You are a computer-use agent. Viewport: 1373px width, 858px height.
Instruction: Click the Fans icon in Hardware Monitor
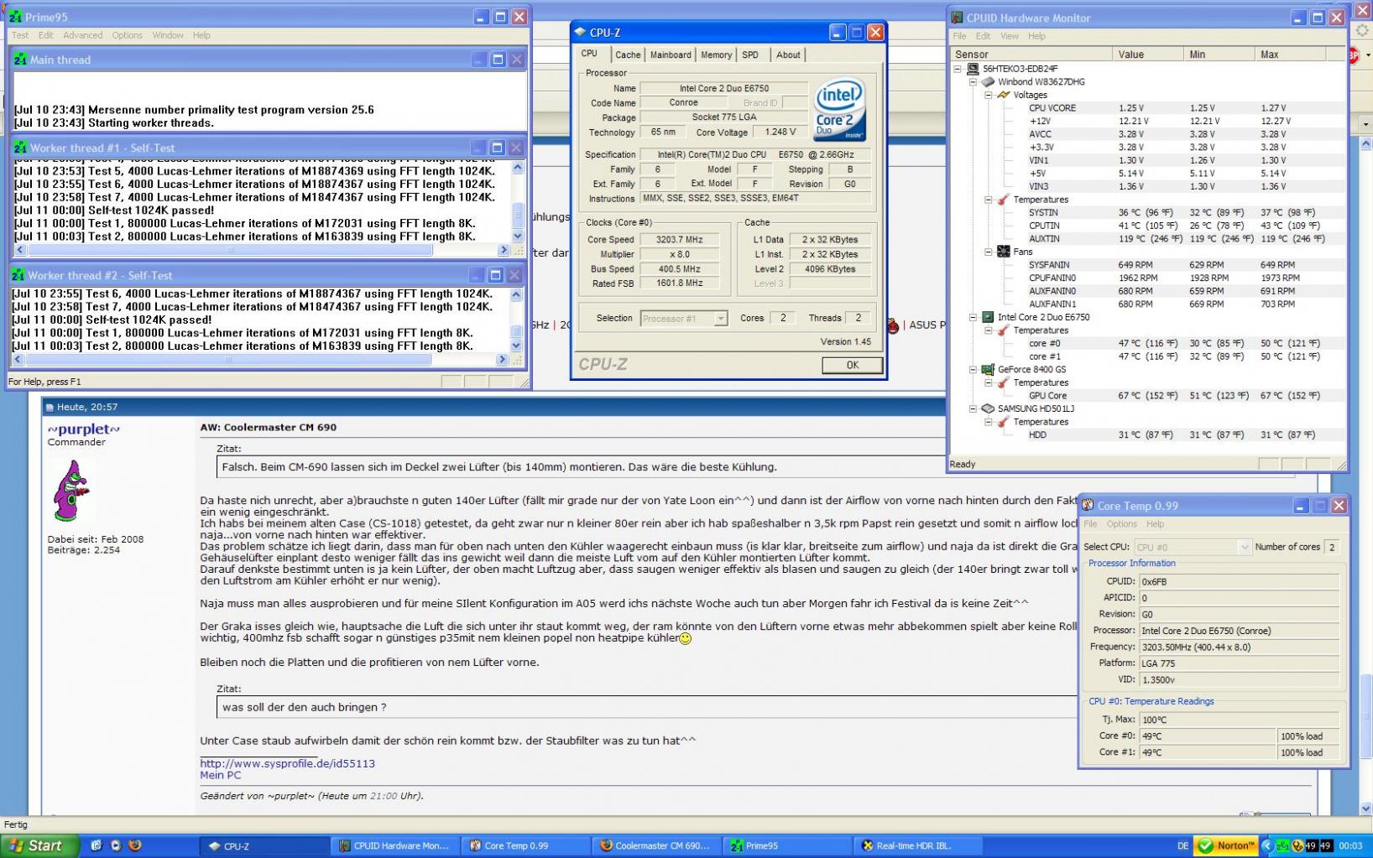coord(1003,252)
